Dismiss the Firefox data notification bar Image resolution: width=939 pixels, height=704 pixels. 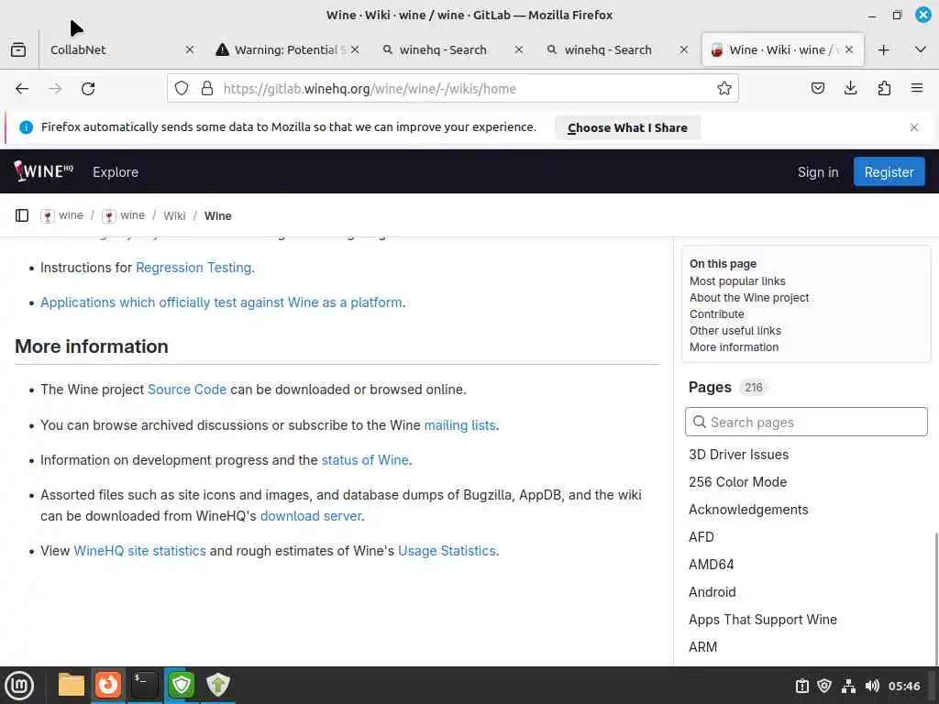click(914, 127)
